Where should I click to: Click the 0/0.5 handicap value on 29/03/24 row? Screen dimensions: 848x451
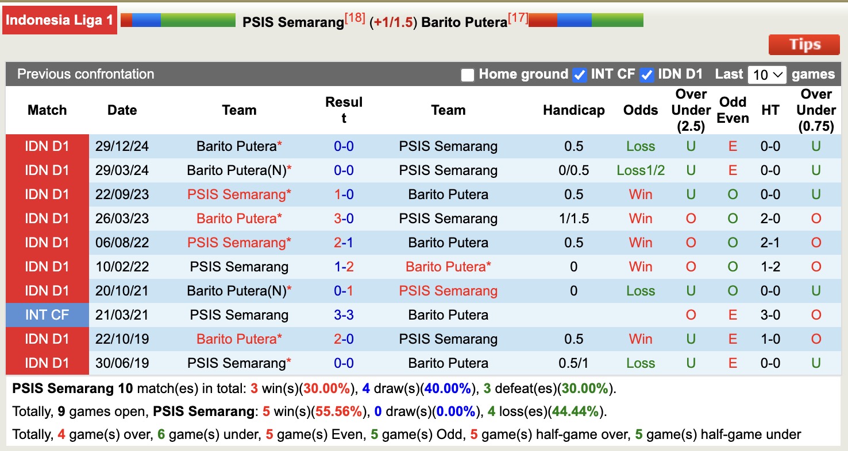(x=574, y=170)
